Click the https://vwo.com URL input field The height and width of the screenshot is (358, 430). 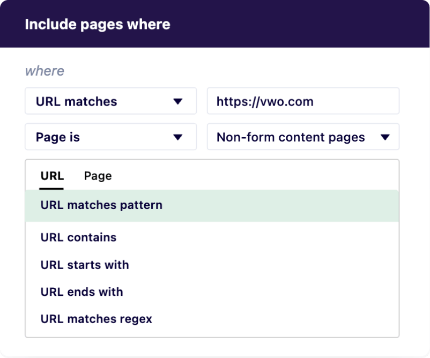[303, 101]
